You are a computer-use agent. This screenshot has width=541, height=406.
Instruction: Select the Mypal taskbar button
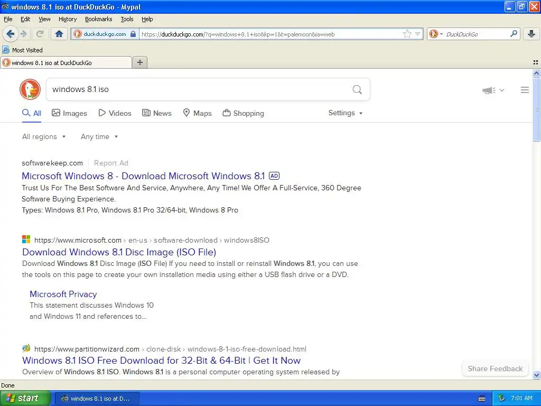coord(97,399)
